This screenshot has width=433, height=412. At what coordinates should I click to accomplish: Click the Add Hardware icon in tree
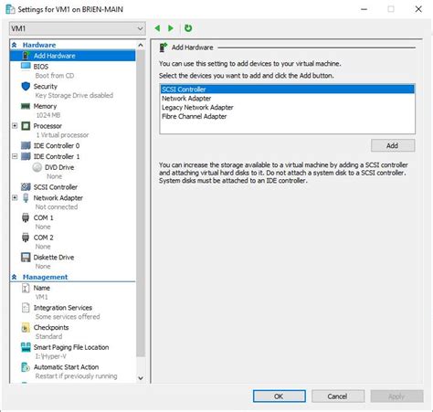click(26, 56)
